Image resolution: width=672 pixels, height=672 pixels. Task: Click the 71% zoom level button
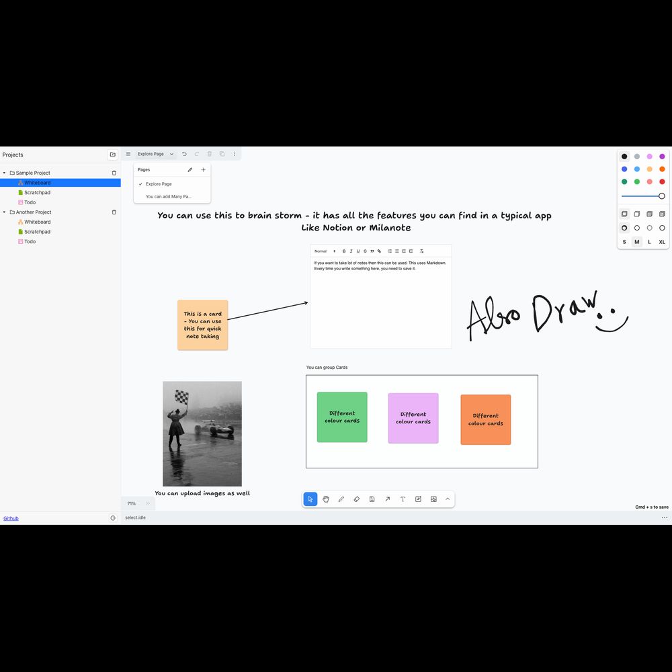pos(132,503)
